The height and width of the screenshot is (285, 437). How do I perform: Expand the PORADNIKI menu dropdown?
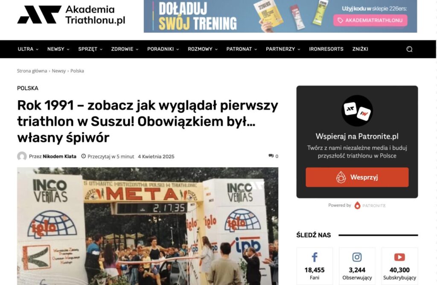(163, 49)
